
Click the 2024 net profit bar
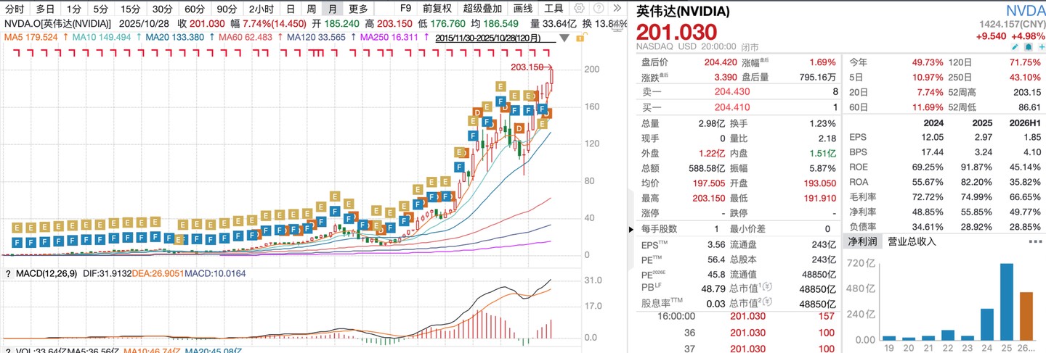coord(987,324)
